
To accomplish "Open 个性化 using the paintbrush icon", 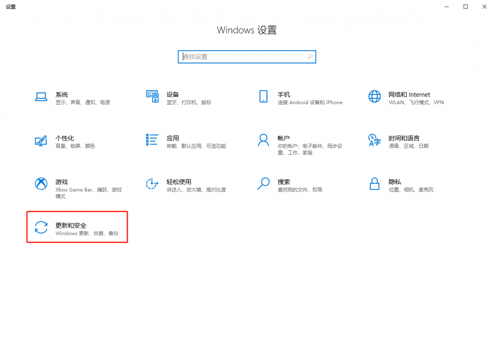I will tap(41, 140).
